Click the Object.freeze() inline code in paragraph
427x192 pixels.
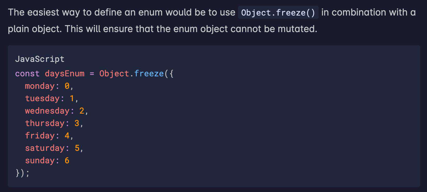click(x=278, y=12)
